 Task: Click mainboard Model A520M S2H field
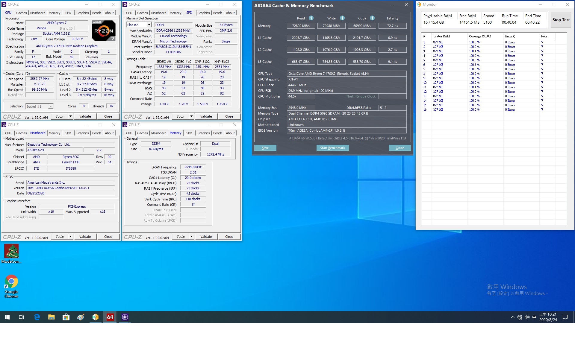[54, 150]
